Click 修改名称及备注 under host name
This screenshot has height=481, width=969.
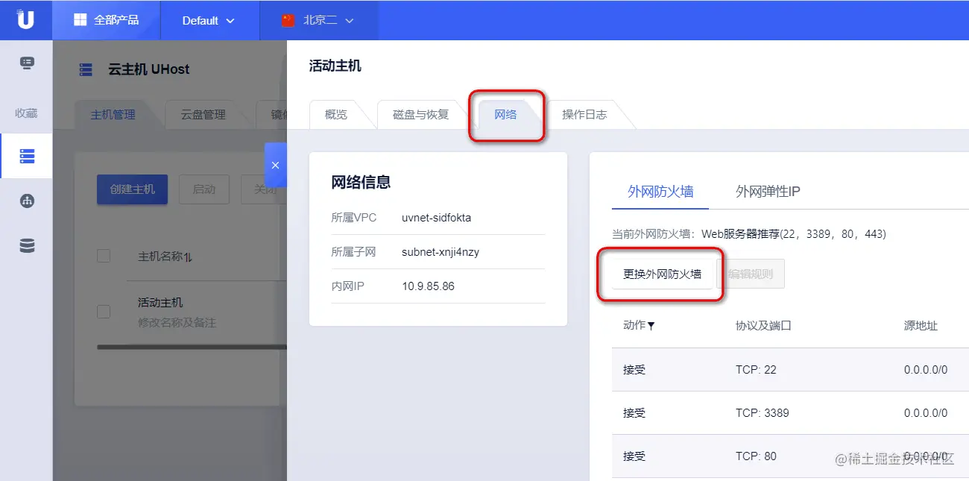[x=177, y=323]
